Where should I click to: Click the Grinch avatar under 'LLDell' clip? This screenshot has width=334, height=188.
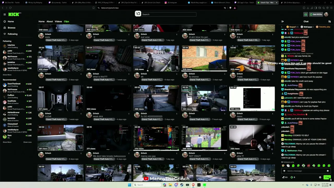click(41, 115)
